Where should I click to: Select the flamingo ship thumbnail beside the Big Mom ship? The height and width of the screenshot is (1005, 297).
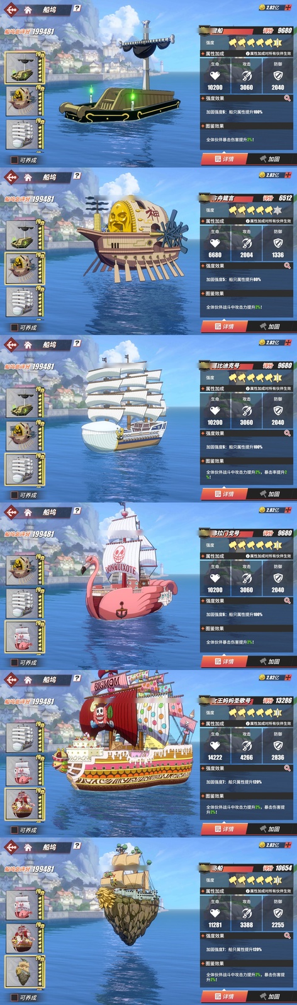pyautogui.click(x=22, y=771)
